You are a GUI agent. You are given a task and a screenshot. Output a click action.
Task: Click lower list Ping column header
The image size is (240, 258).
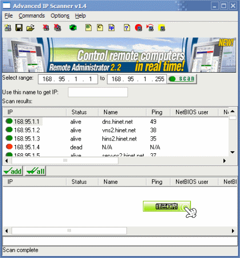[158, 182]
